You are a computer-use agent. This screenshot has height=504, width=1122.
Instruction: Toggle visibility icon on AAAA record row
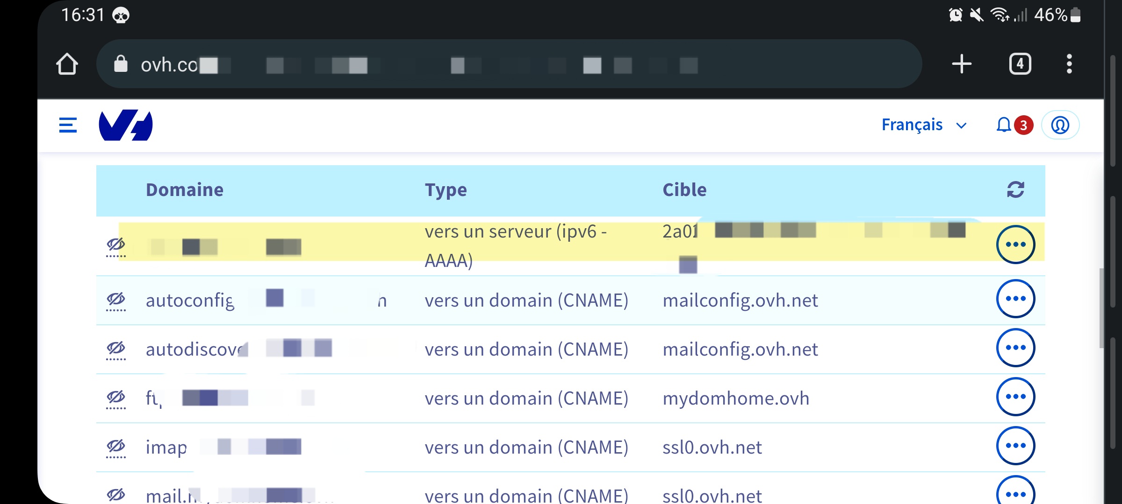tap(116, 246)
